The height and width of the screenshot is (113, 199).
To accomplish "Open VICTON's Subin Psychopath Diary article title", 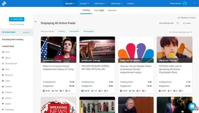I will (x=170, y=69).
